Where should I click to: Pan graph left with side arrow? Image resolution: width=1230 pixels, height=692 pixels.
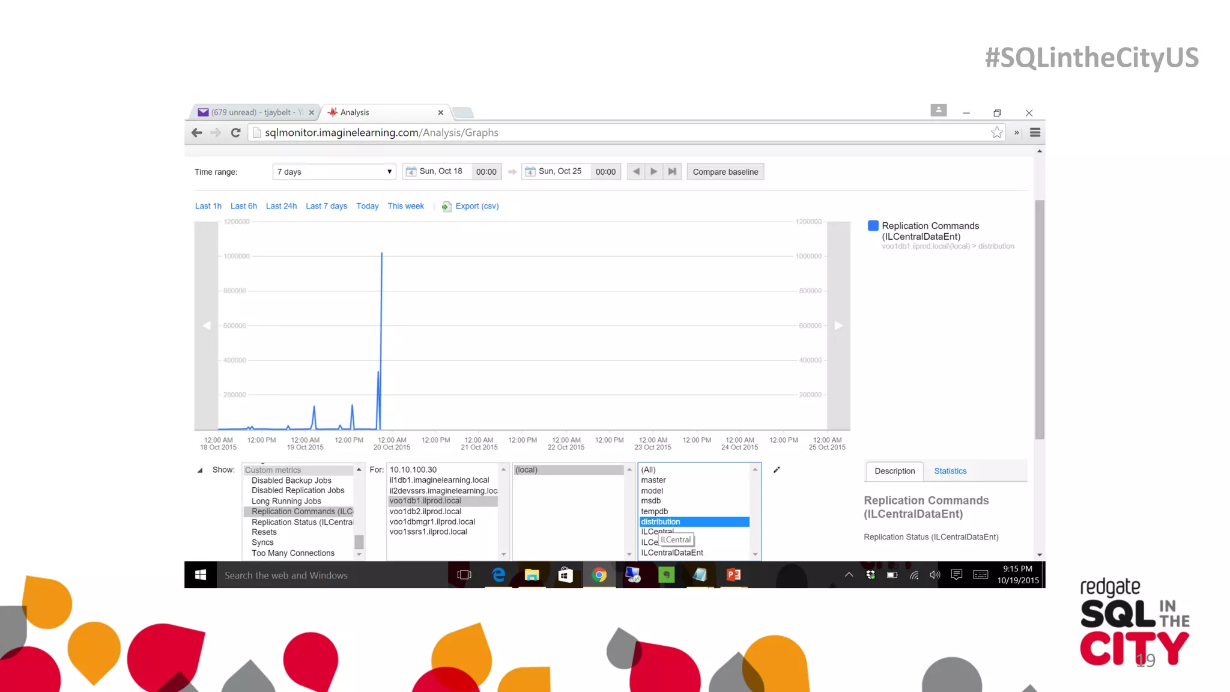(x=206, y=326)
